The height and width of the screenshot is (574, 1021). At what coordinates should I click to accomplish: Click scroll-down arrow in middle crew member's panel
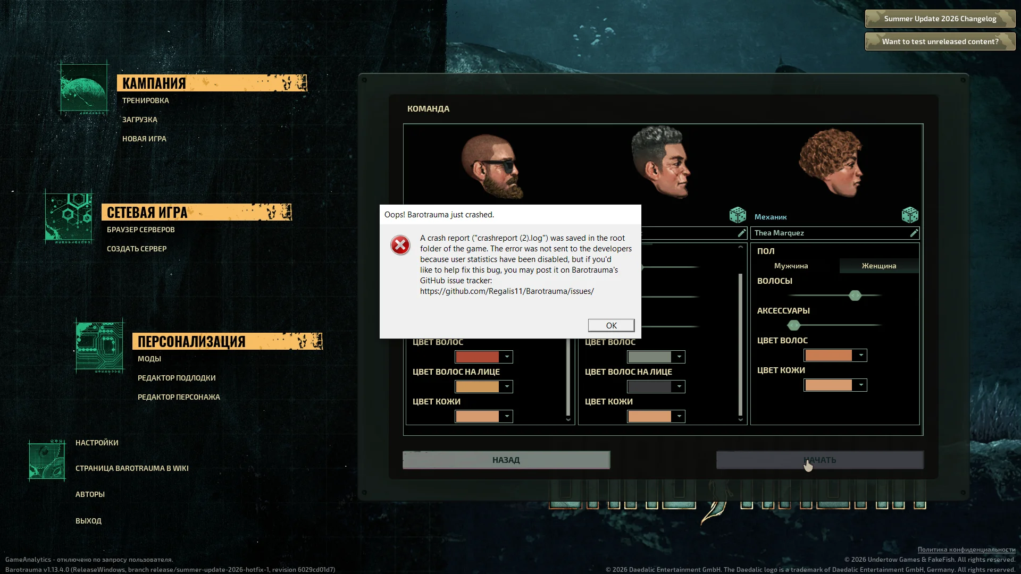(740, 420)
